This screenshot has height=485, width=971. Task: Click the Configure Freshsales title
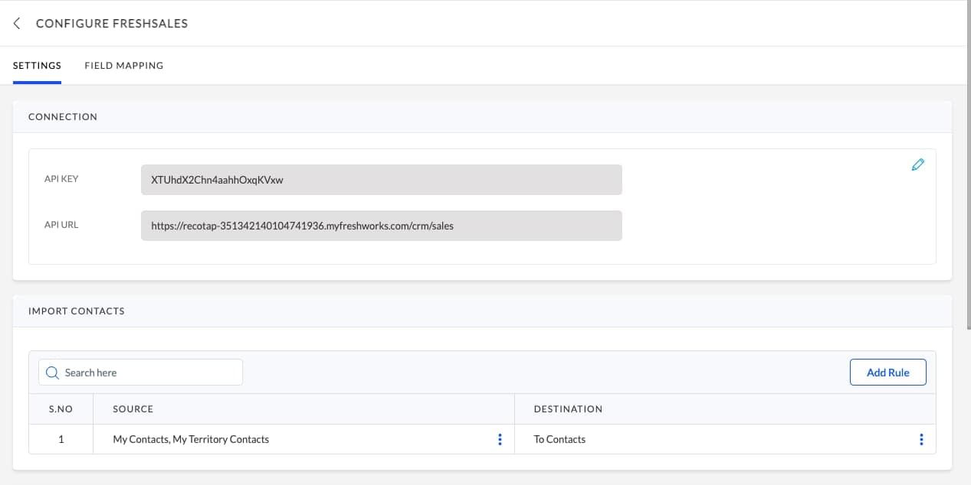click(x=112, y=24)
